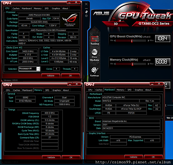Adjust the GPU Boost Clock slider handle
Viewport: 173px width, 165px height.
click(x=131, y=41)
